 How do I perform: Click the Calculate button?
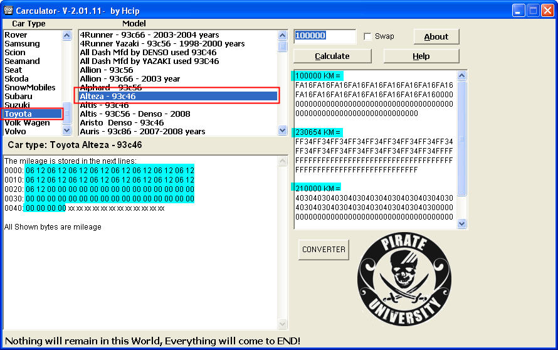[x=332, y=56]
